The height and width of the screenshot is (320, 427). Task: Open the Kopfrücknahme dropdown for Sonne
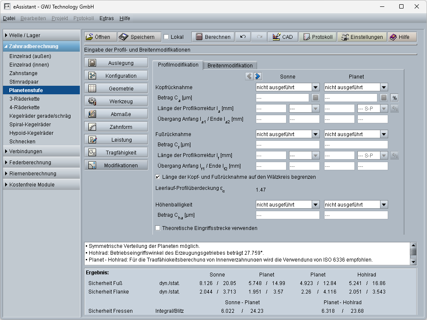coord(316,87)
